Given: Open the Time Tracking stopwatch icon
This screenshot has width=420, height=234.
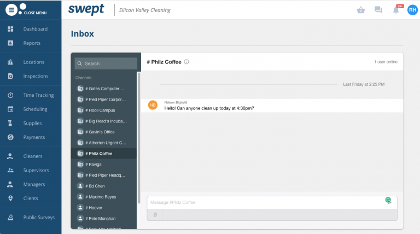Looking at the screenshot, I should click(x=10, y=95).
